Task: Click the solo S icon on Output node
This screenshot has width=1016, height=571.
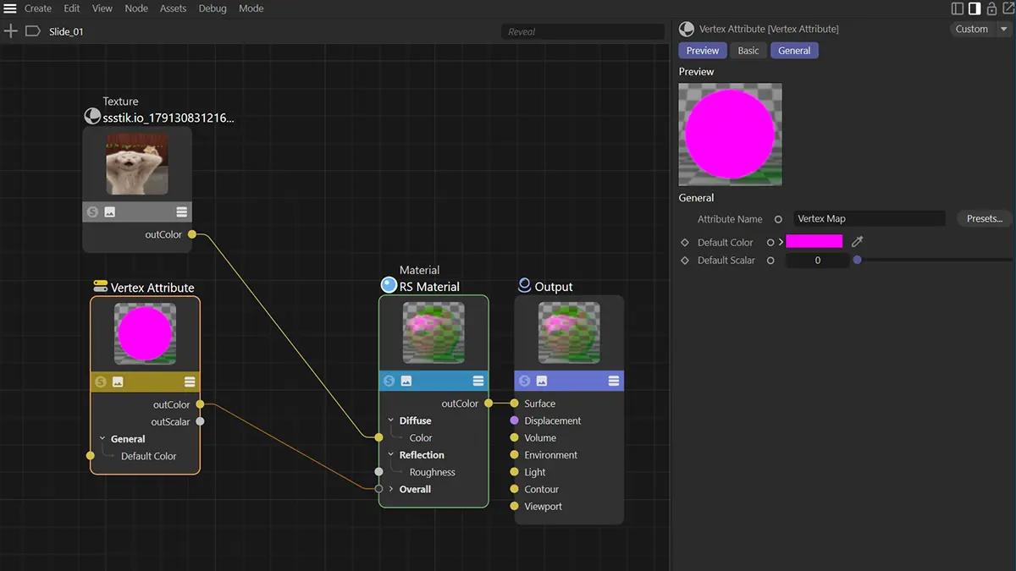Action: (x=525, y=382)
